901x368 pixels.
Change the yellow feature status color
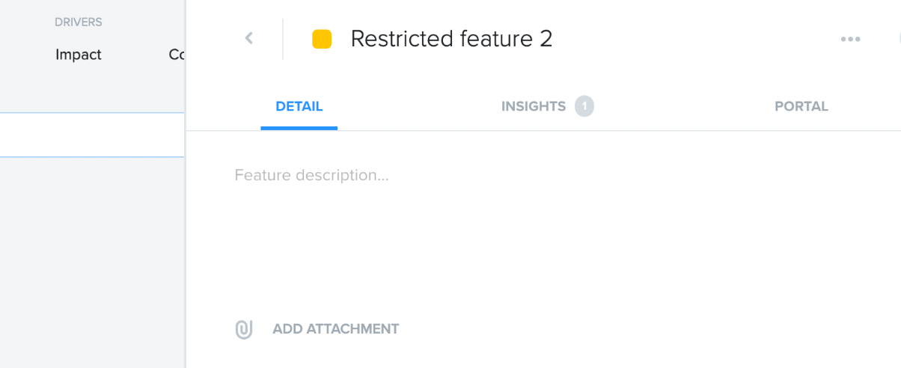point(322,39)
